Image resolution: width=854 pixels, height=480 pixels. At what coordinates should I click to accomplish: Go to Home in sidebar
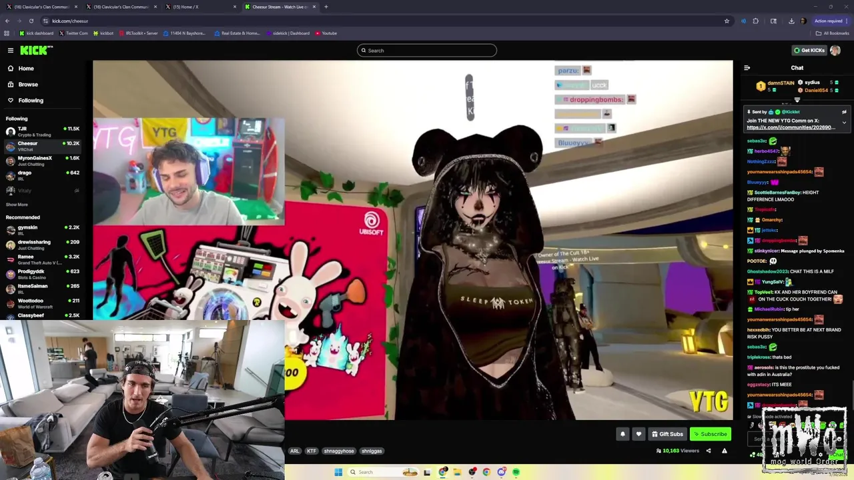pyautogui.click(x=26, y=68)
